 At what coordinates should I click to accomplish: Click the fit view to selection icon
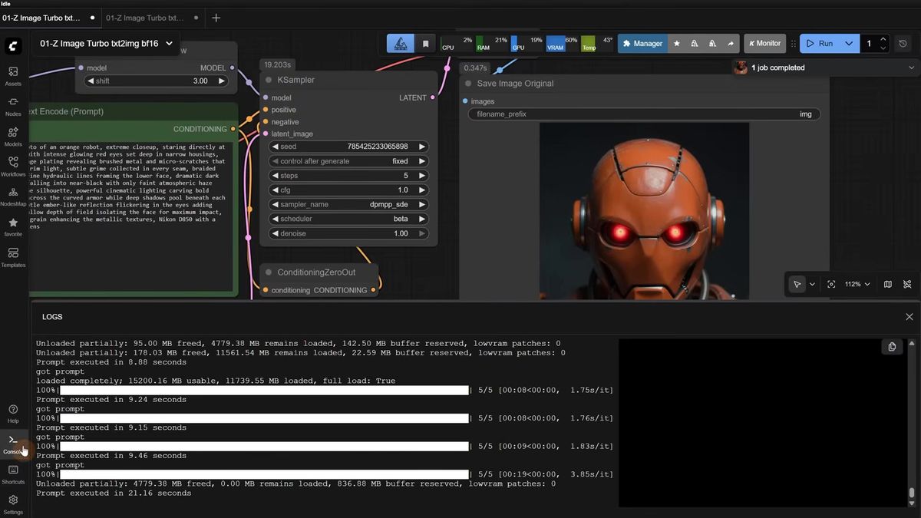[x=831, y=284]
